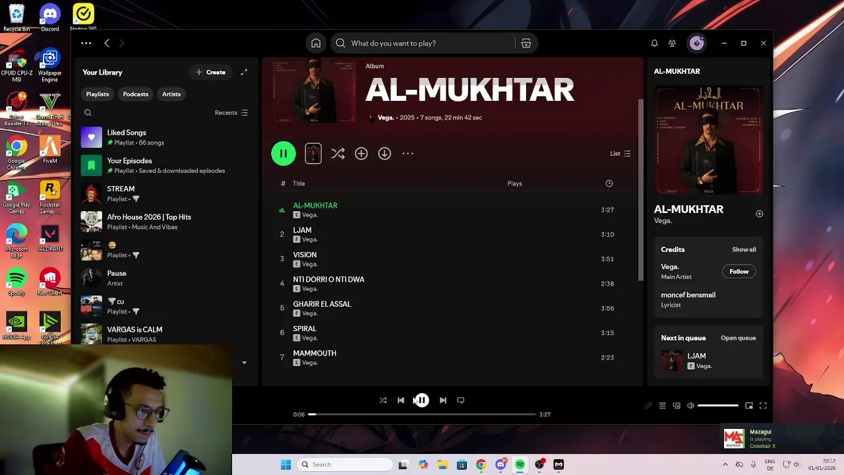The height and width of the screenshot is (475, 844).
Task: Toggle repeat in the bottom player bar
Action: point(461,400)
